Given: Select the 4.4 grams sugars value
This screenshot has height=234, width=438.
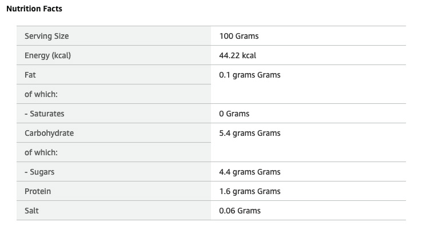Looking at the screenshot, I should click(x=249, y=172).
